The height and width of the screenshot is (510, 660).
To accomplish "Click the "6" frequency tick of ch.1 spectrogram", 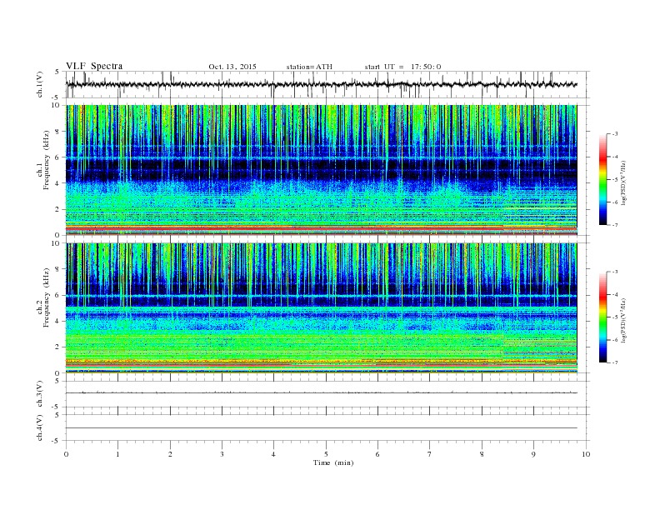I will [58, 157].
